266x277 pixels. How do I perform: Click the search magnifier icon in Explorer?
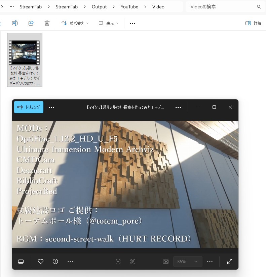[259, 7]
